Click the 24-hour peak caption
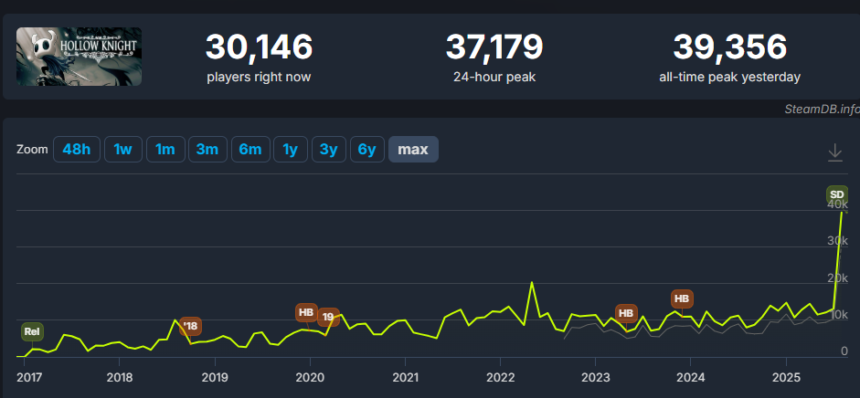 tap(494, 78)
